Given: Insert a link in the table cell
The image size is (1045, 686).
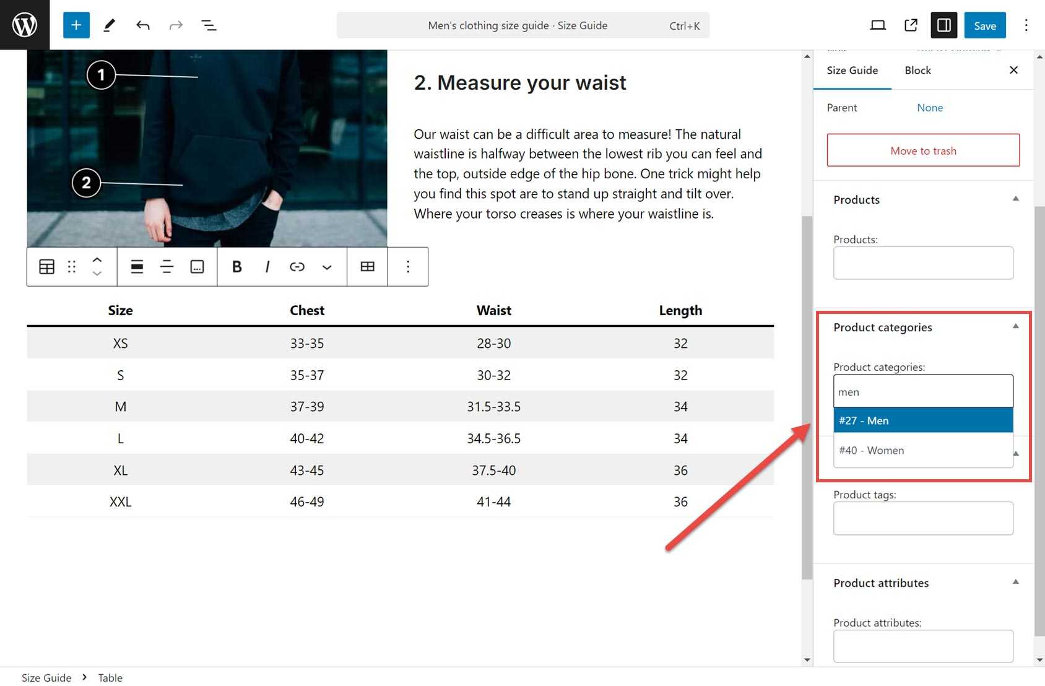Looking at the screenshot, I should (297, 267).
